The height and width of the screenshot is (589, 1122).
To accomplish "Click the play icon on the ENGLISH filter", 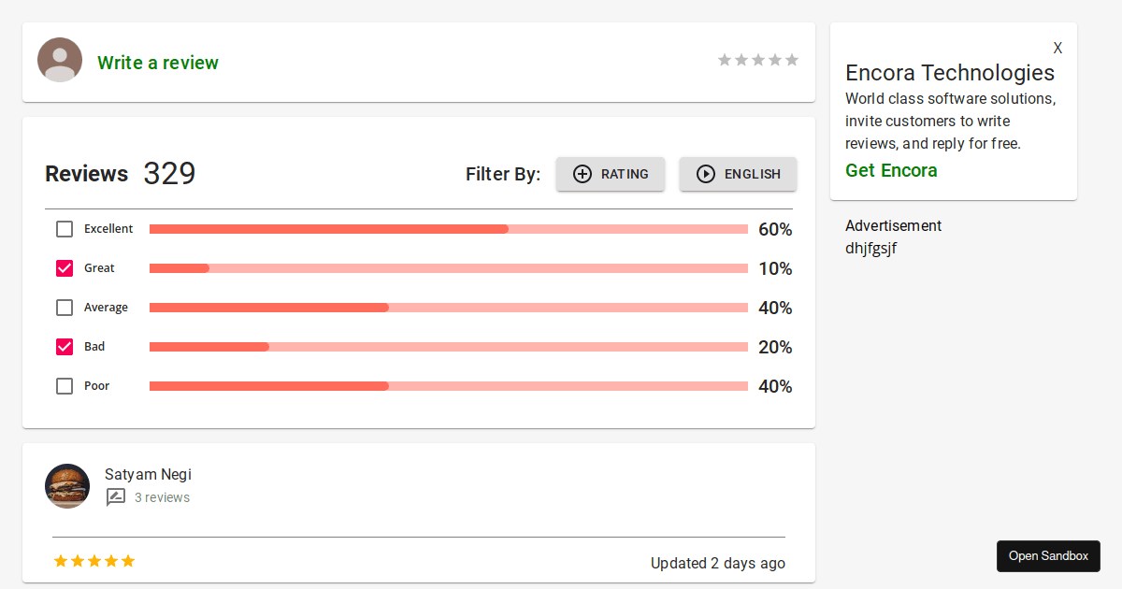I will click(x=707, y=174).
